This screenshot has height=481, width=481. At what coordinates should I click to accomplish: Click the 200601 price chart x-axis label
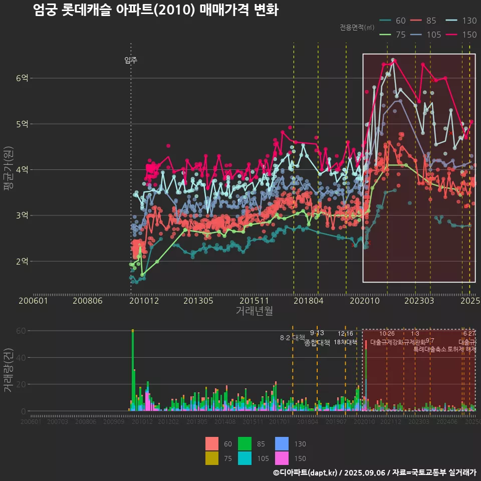click(x=33, y=301)
